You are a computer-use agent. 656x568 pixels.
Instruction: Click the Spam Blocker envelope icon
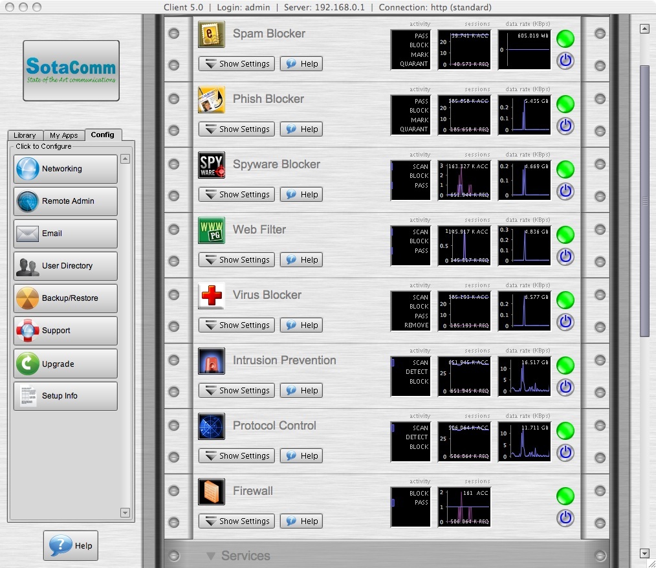click(212, 34)
